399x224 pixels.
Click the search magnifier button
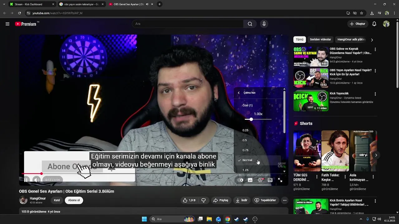[x=250, y=24]
